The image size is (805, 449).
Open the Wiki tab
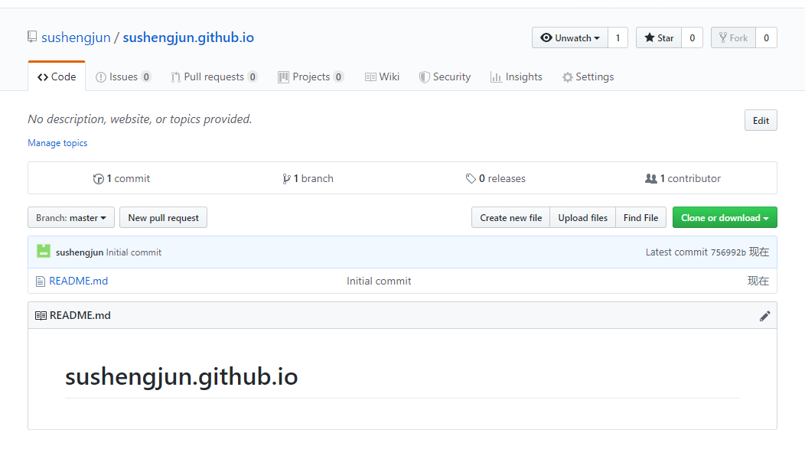pos(382,77)
